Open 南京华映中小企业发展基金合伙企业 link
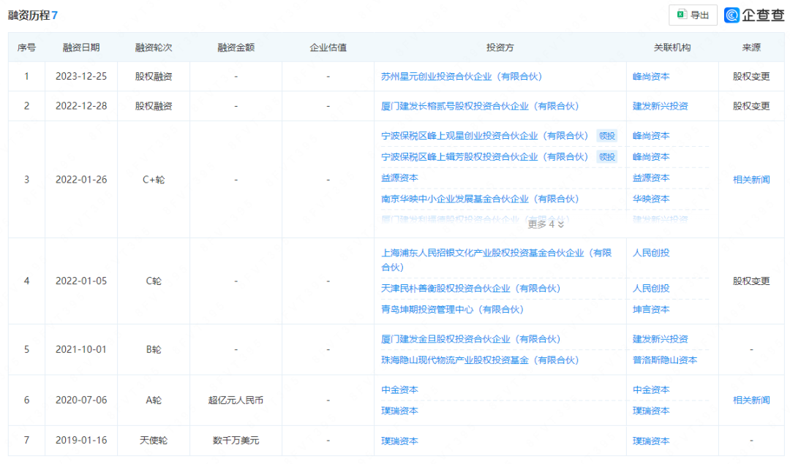The height and width of the screenshot is (464, 790). 480,199
